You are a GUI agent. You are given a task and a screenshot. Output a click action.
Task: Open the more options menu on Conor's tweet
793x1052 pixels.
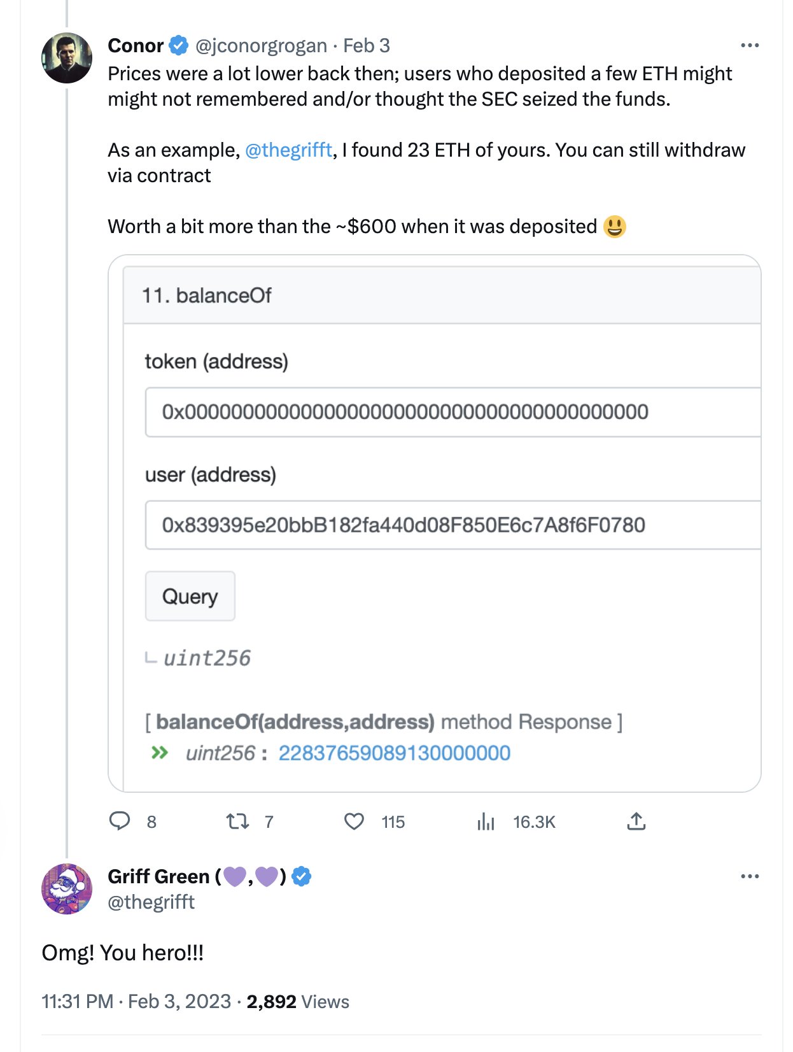750,46
